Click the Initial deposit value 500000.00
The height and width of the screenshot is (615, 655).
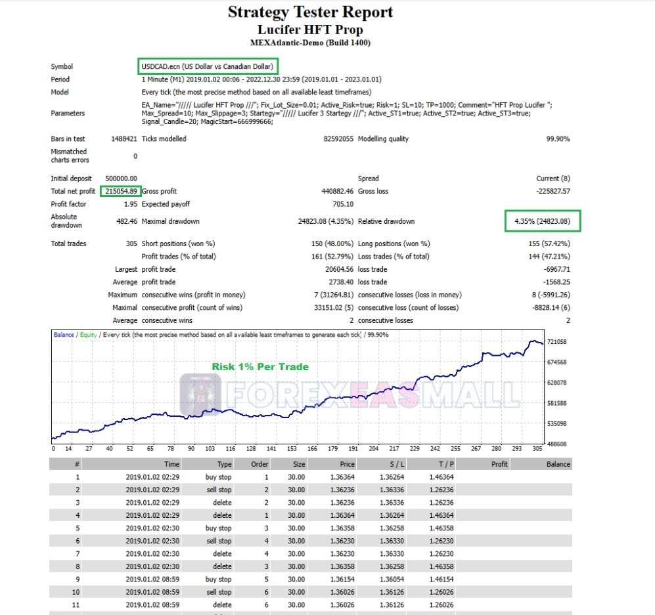pos(121,179)
